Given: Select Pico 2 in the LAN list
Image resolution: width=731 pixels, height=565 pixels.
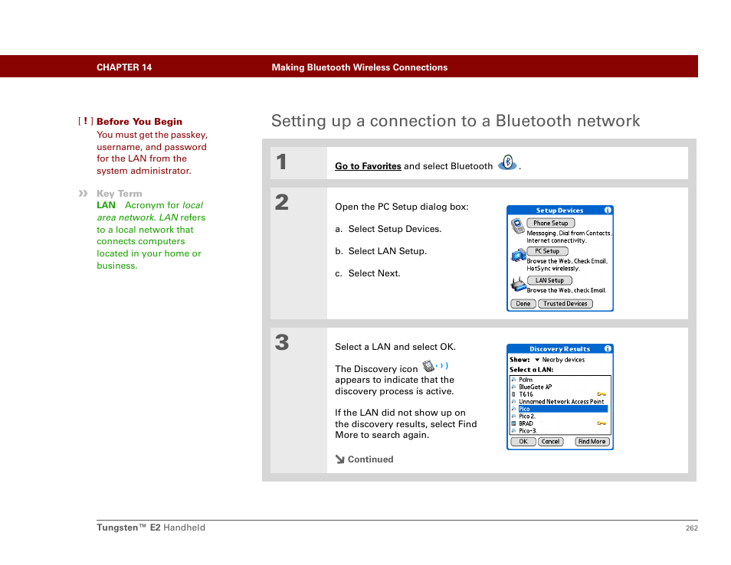Looking at the screenshot, I should pos(560,416).
